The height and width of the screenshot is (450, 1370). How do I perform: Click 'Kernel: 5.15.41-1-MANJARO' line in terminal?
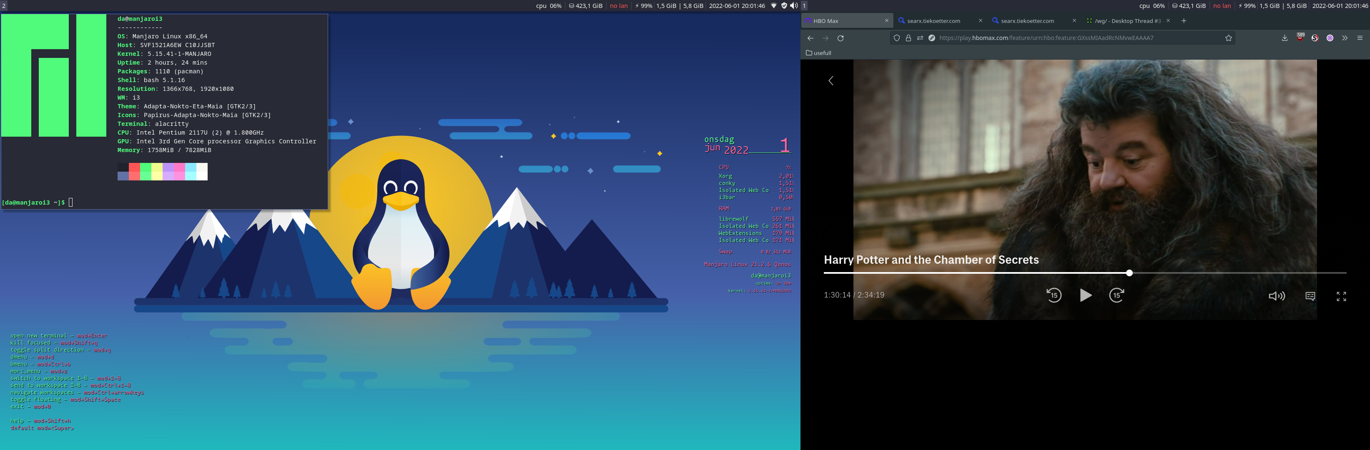point(164,54)
